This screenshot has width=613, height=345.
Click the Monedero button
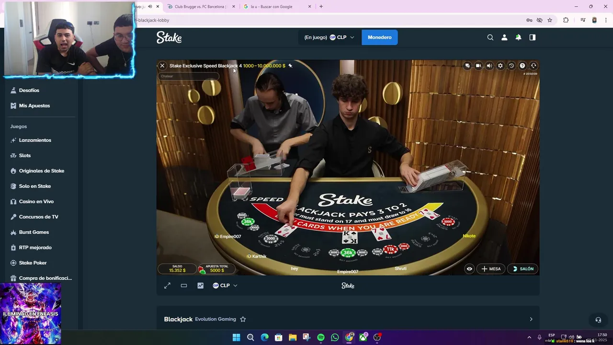tap(380, 37)
